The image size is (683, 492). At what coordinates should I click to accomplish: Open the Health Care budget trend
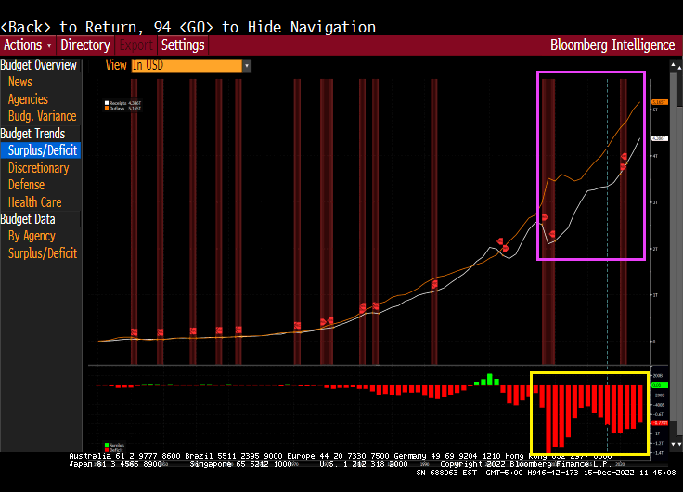tap(34, 202)
